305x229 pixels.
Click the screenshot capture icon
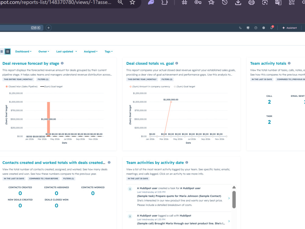coord(265,2)
